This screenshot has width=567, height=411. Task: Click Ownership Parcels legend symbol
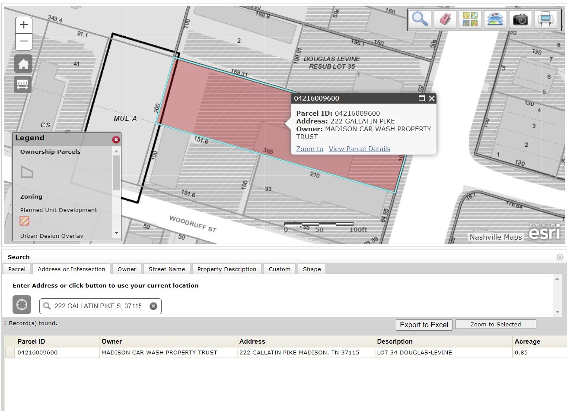click(27, 172)
